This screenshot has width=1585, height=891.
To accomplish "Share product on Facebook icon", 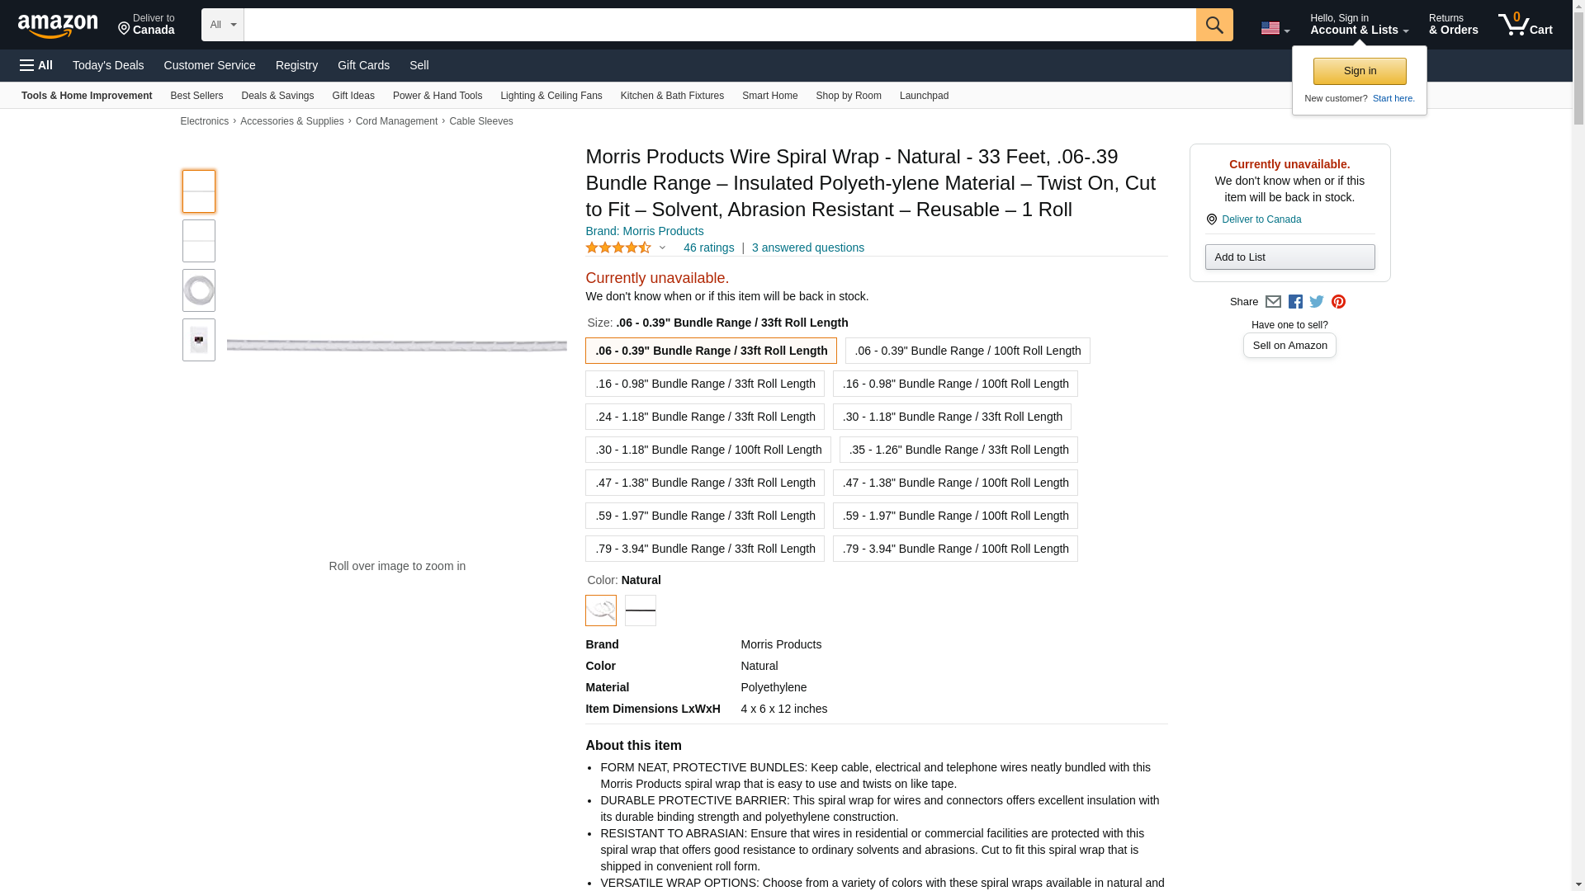I will click(x=1295, y=302).
